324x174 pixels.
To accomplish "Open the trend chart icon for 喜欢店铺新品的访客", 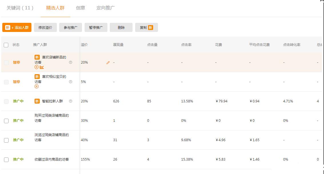I will click(x=41, y=67).
